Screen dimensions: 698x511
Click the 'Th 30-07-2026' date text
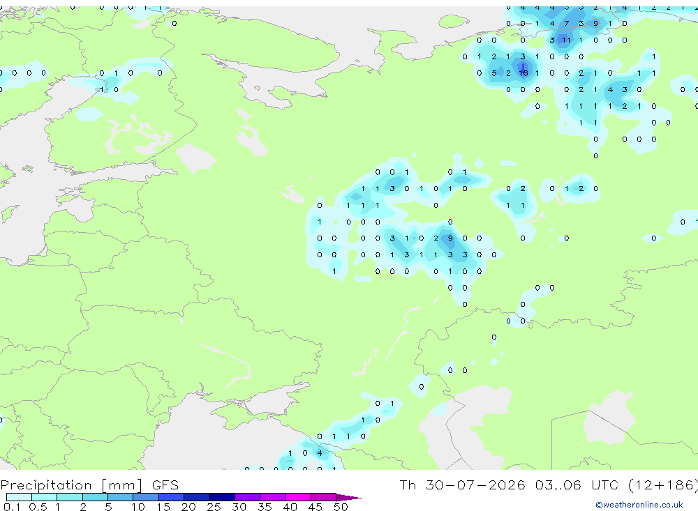462,485
